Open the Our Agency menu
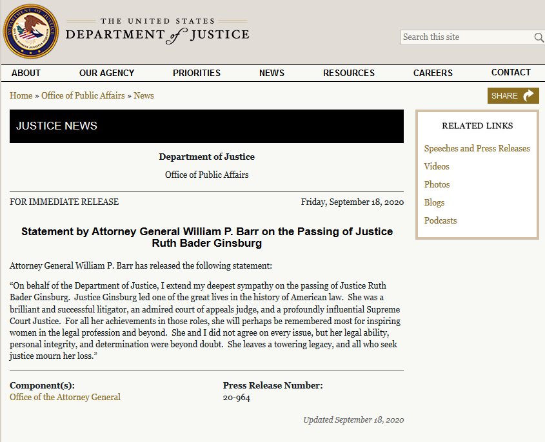Screen dimensions: 545x442 point(106,73)
